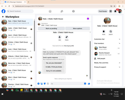Open the Windows Start menu
125x100 pixels.
coord(2,94)
